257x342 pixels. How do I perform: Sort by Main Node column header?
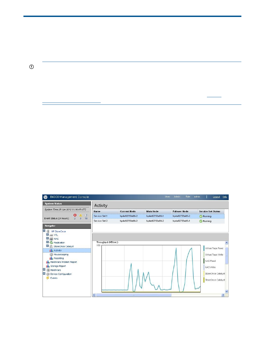click(x=158, y=211)
